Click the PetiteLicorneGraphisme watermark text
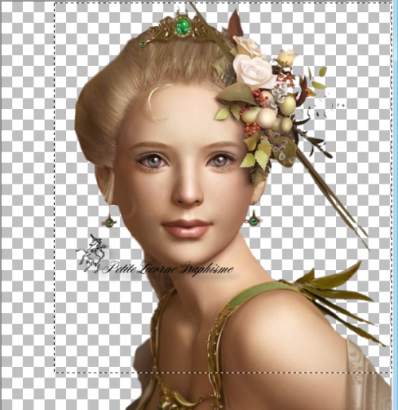This screenshot has height=410, width=398. [x=168, y=268]
